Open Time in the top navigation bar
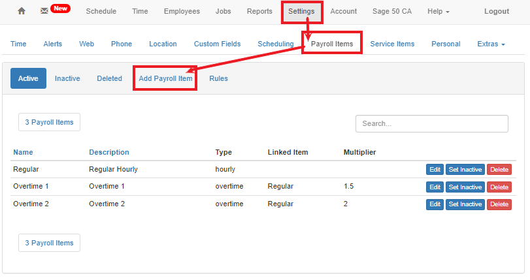This screenshot has width=530, height=280. 140,11
